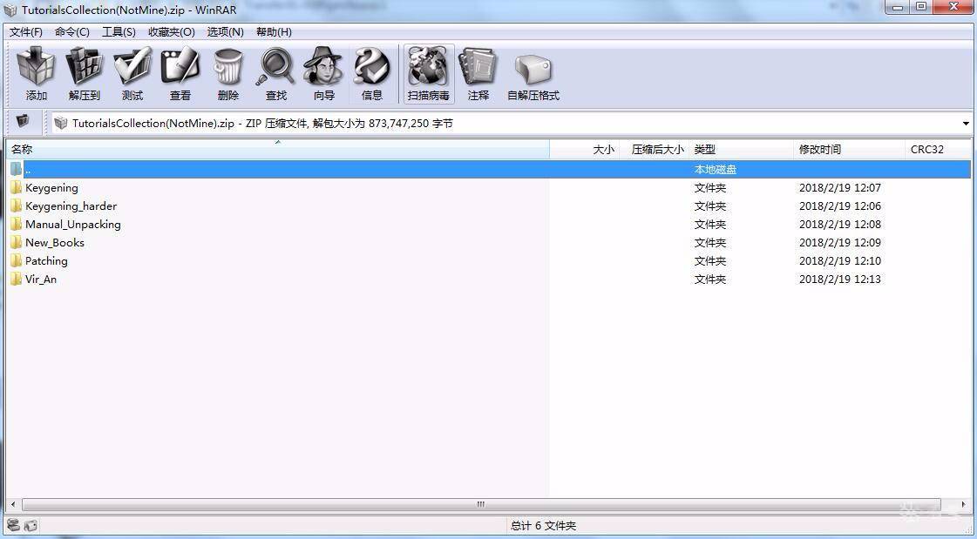Select the parent folder '..' icon
The image size is (977, 539).
[17, 169]
